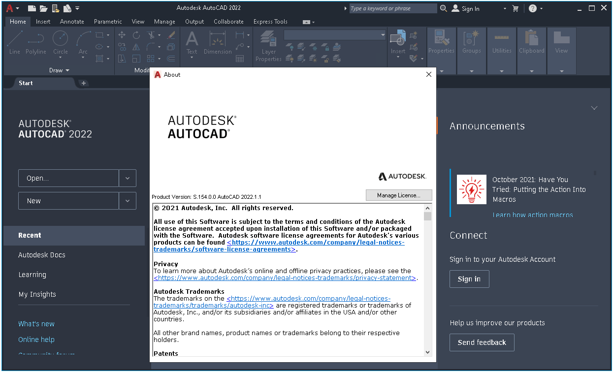Click Quick Access Open folder icon
613x372 pixels.
pos(44,8)
